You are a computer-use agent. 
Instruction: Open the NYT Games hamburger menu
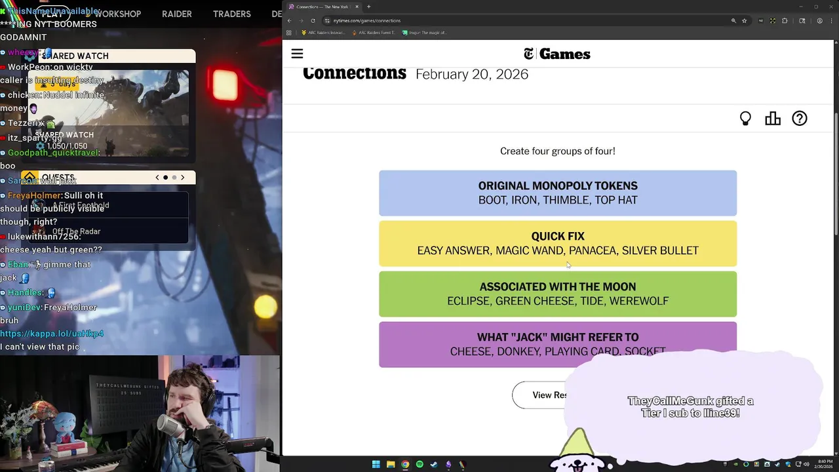[297, 54]
